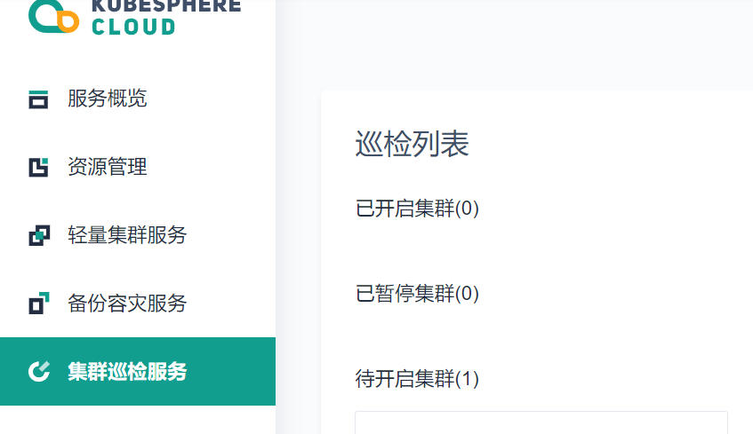The height and width of the screenshot is (434, 753).
Task: Click the (1) count beside 待开启集群
Action: click(x=467, y=379)
